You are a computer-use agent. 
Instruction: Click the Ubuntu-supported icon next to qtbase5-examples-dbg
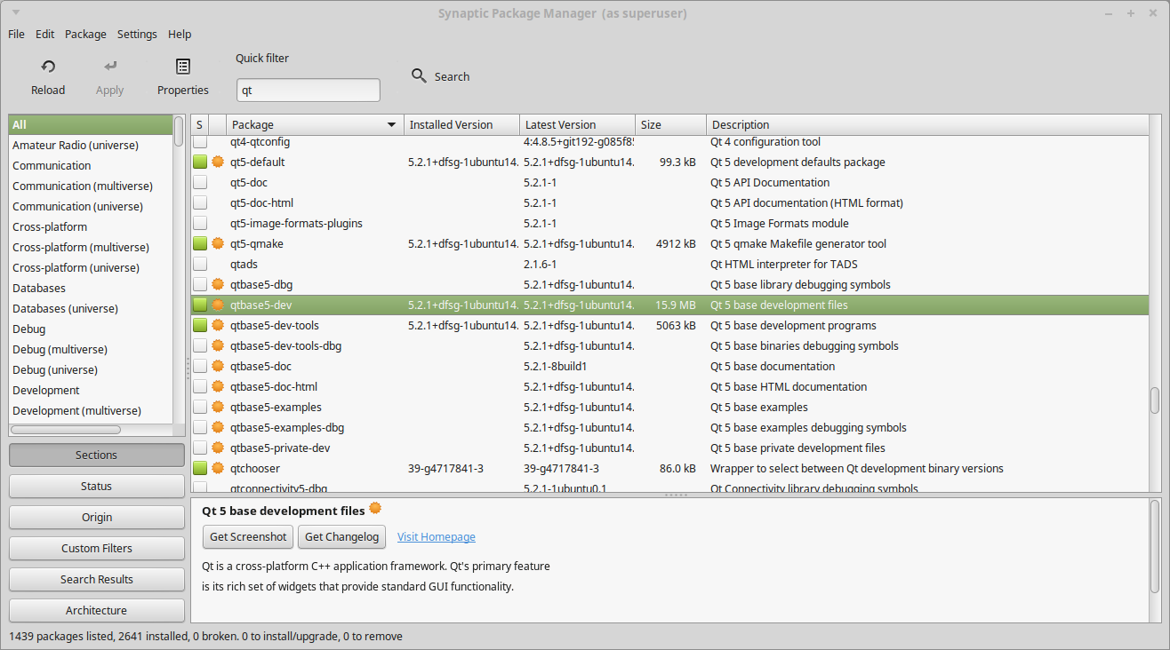(x=218, y=428)
